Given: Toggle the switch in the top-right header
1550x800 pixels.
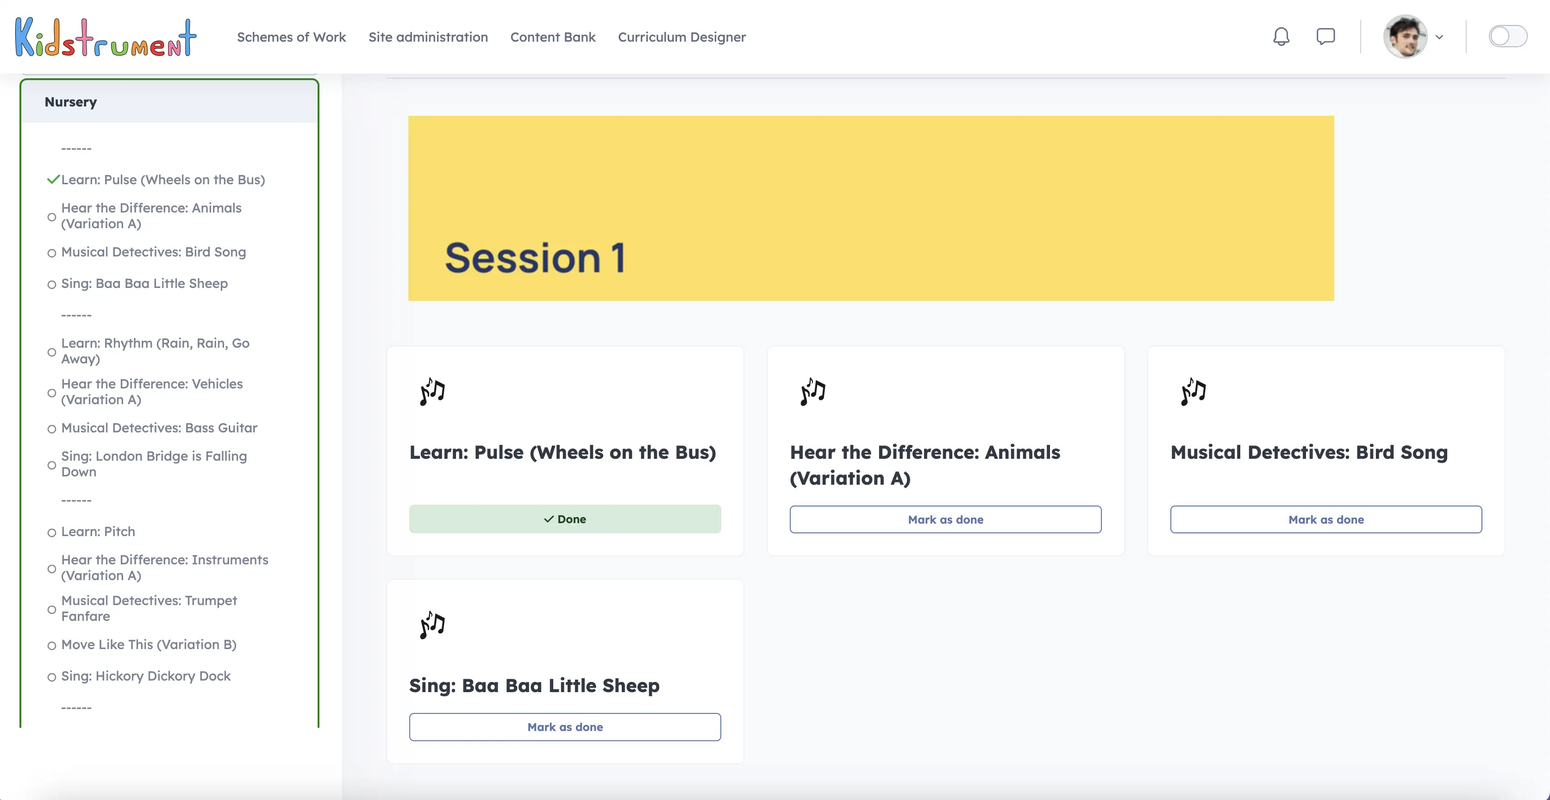Looking at the screenshot, I should pyautogui.click(x=1507, y=37).
